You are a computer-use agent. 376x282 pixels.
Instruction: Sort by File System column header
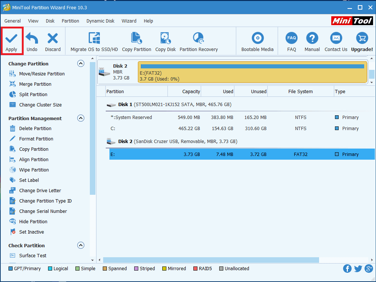tap(301, 91)
